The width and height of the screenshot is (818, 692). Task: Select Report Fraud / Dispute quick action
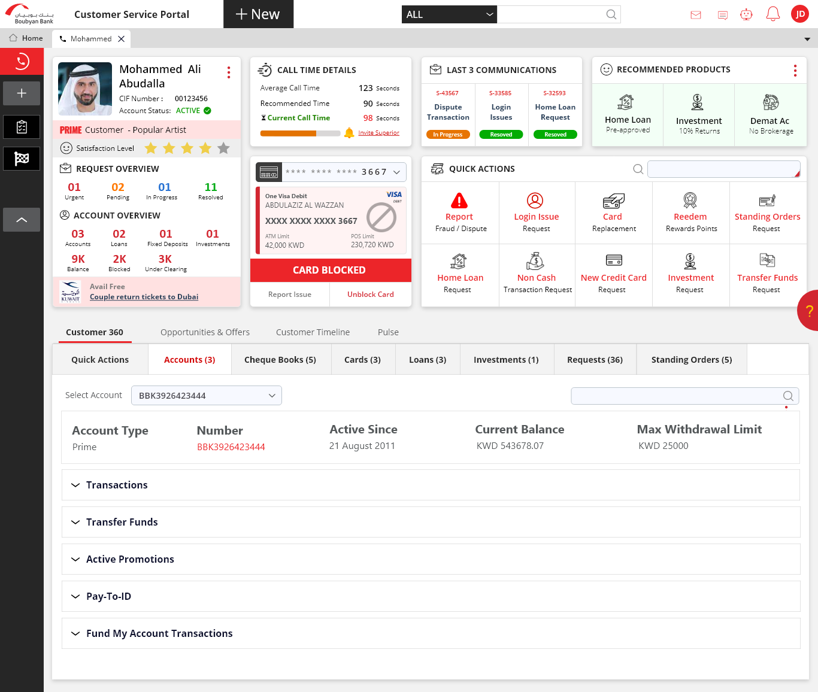(460, 213)
